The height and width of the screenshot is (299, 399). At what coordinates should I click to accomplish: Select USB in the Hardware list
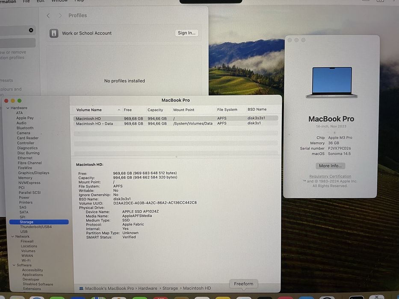pyautogui.click(x=24, y=232)
